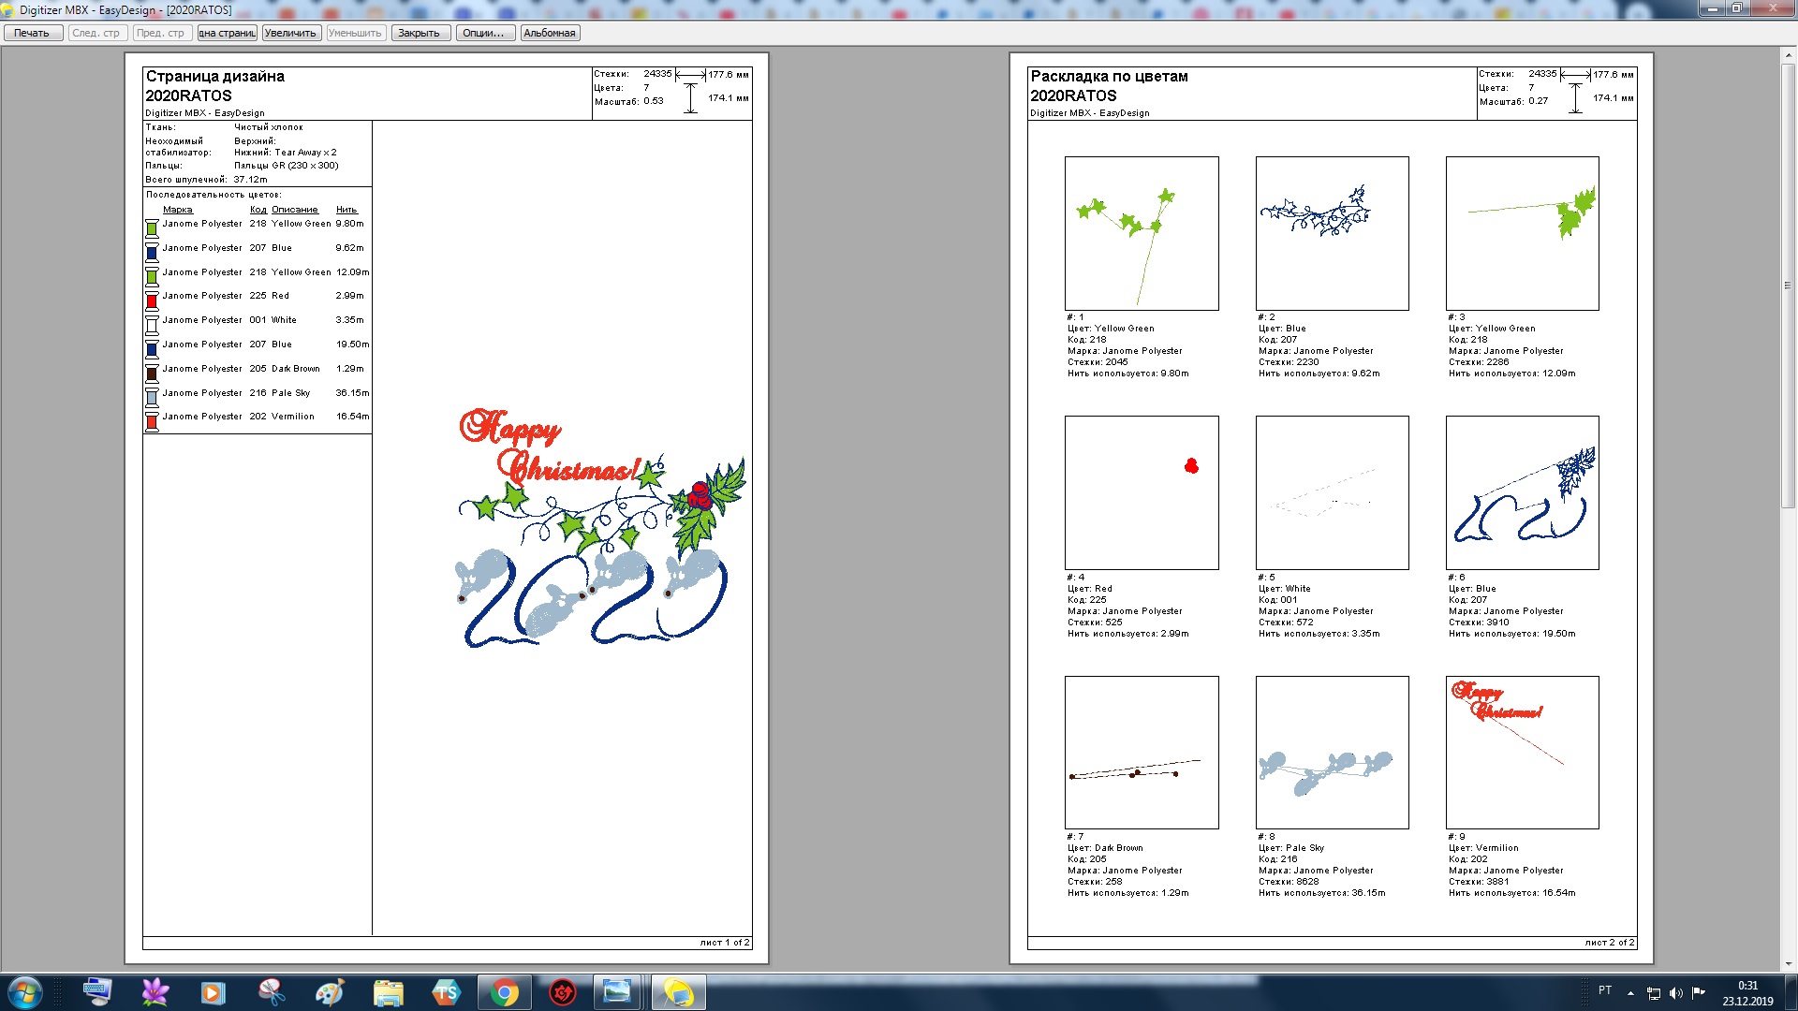The image size is (1798, 1011).
Task: Click the volume speaker tray icon
Action: pyautogui.click(x=1676, y=993)
